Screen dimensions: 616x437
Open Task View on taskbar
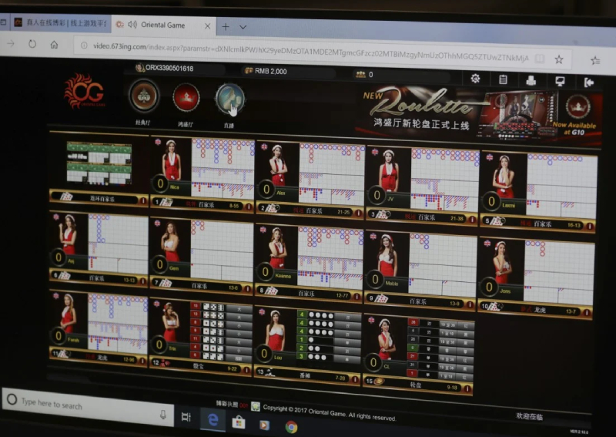coord(186,417)
